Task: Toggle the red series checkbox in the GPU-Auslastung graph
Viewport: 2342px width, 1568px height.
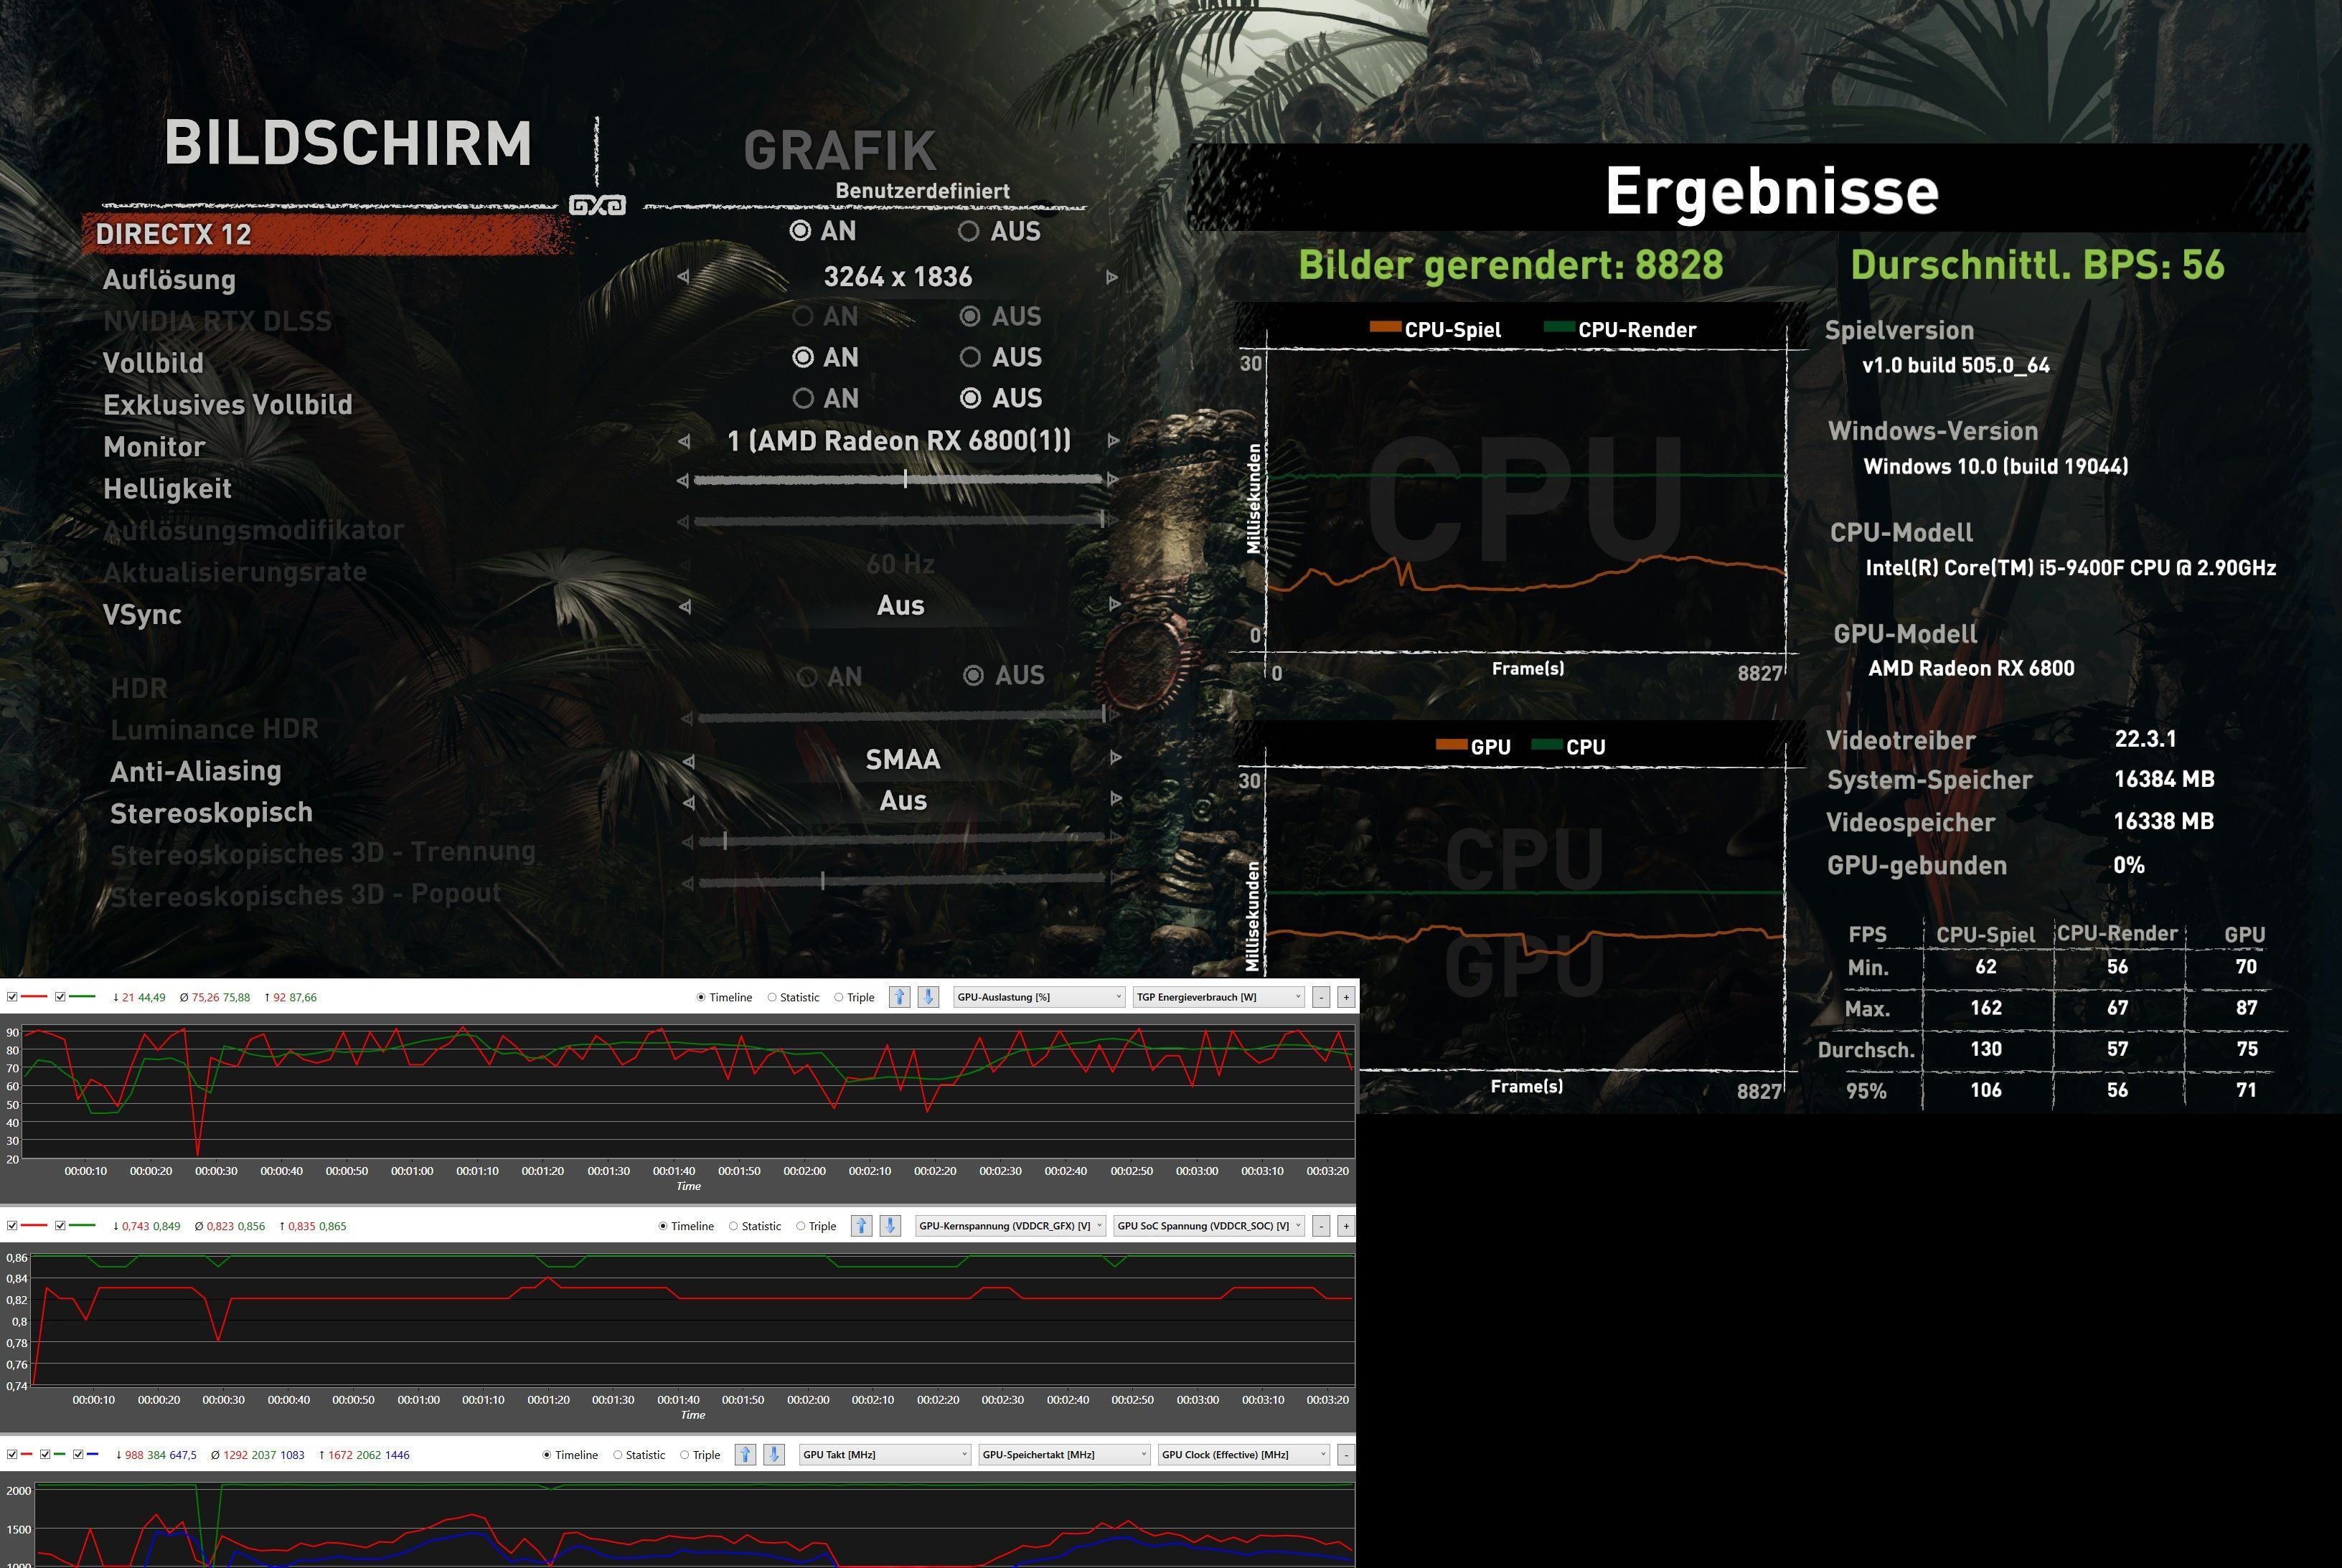Action: point(12,997)
